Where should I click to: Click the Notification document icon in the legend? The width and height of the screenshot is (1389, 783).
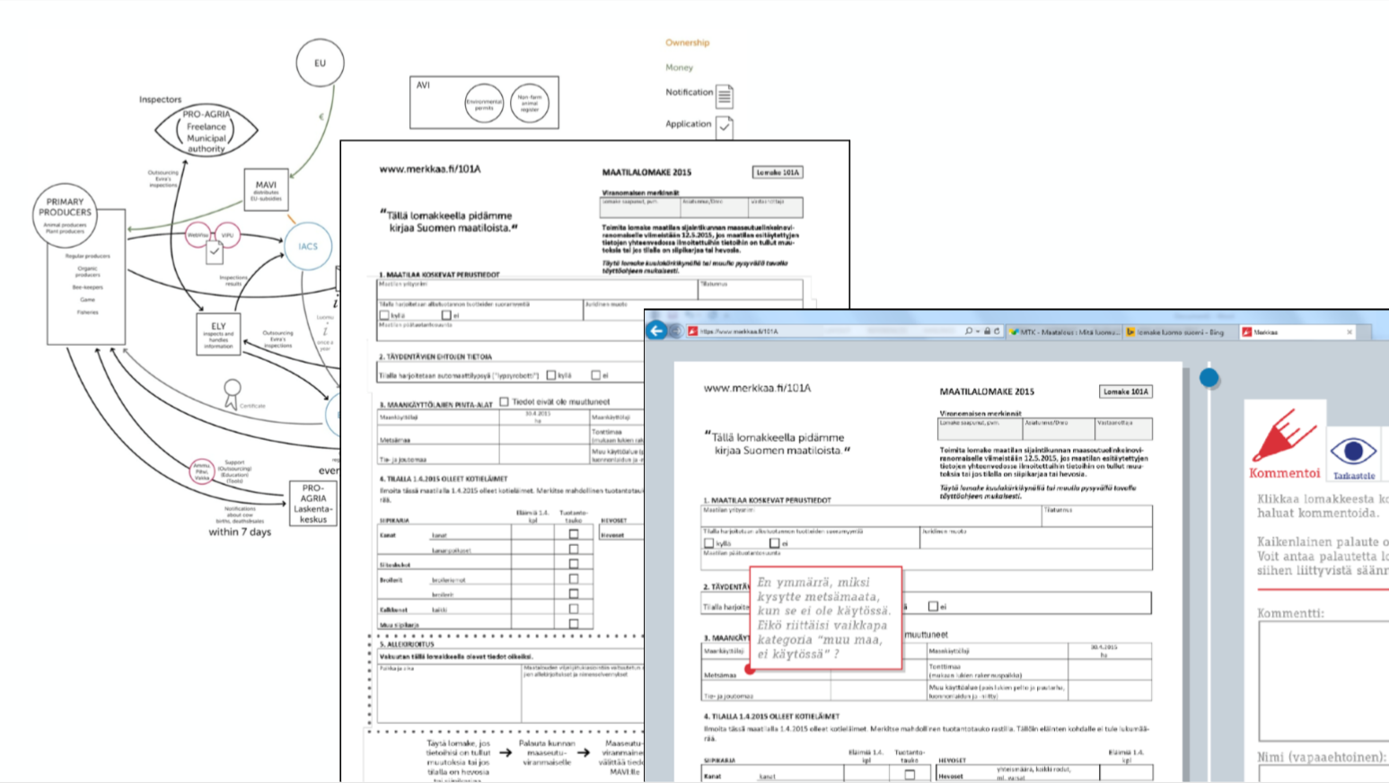click(x=725, y=95)
